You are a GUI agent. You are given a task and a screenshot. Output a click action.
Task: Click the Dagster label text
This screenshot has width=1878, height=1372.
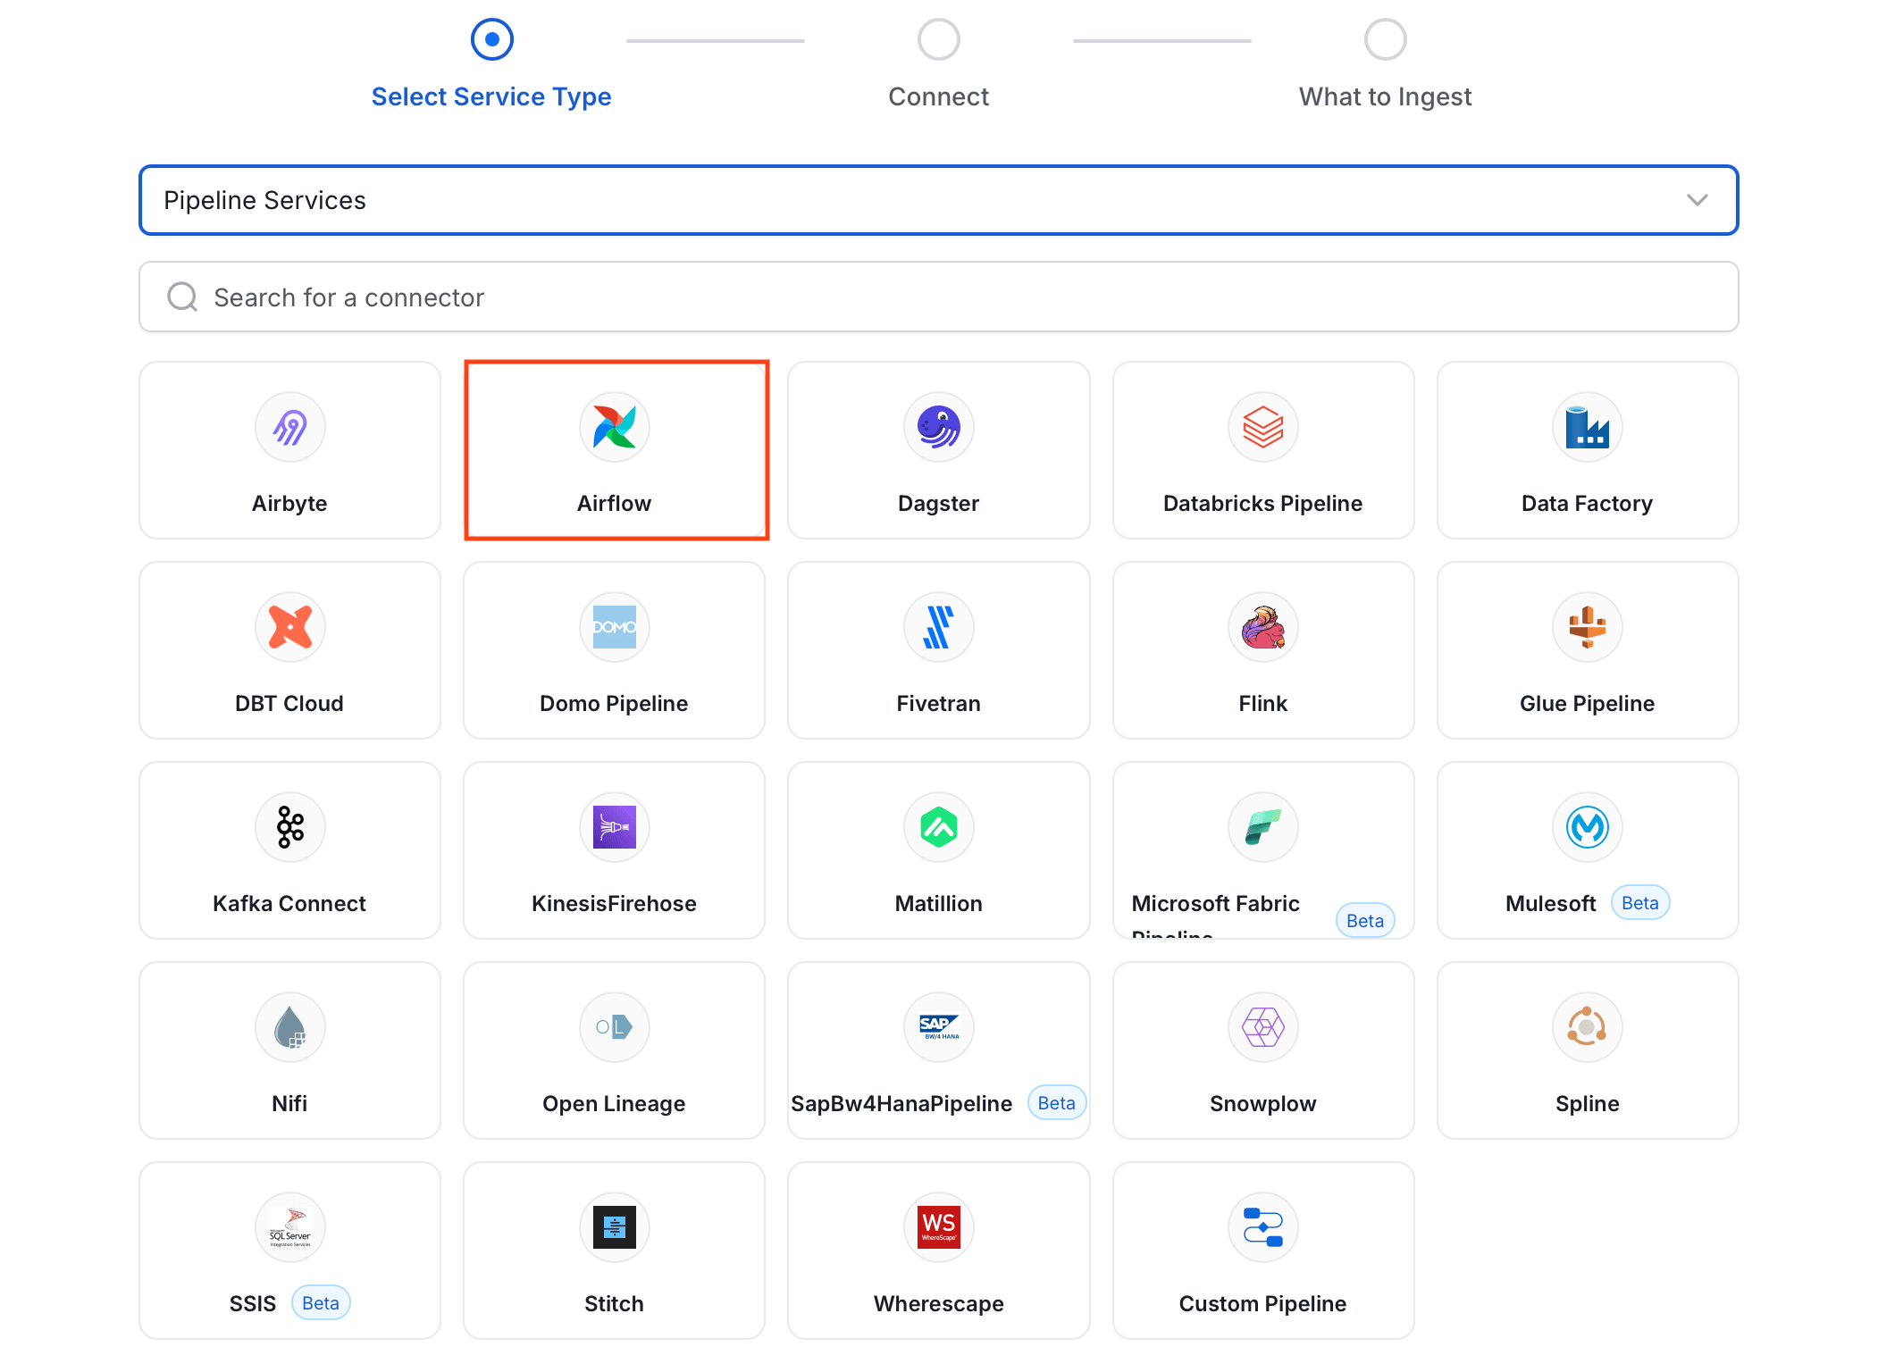coord(939,504)
